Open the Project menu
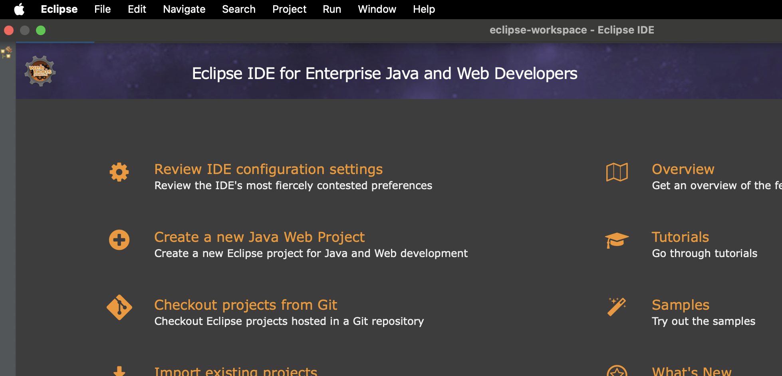The image size is (782, 376). click(289, 9)
